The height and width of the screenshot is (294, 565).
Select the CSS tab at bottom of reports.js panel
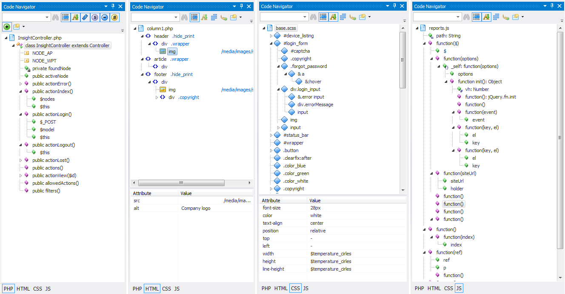448,288
